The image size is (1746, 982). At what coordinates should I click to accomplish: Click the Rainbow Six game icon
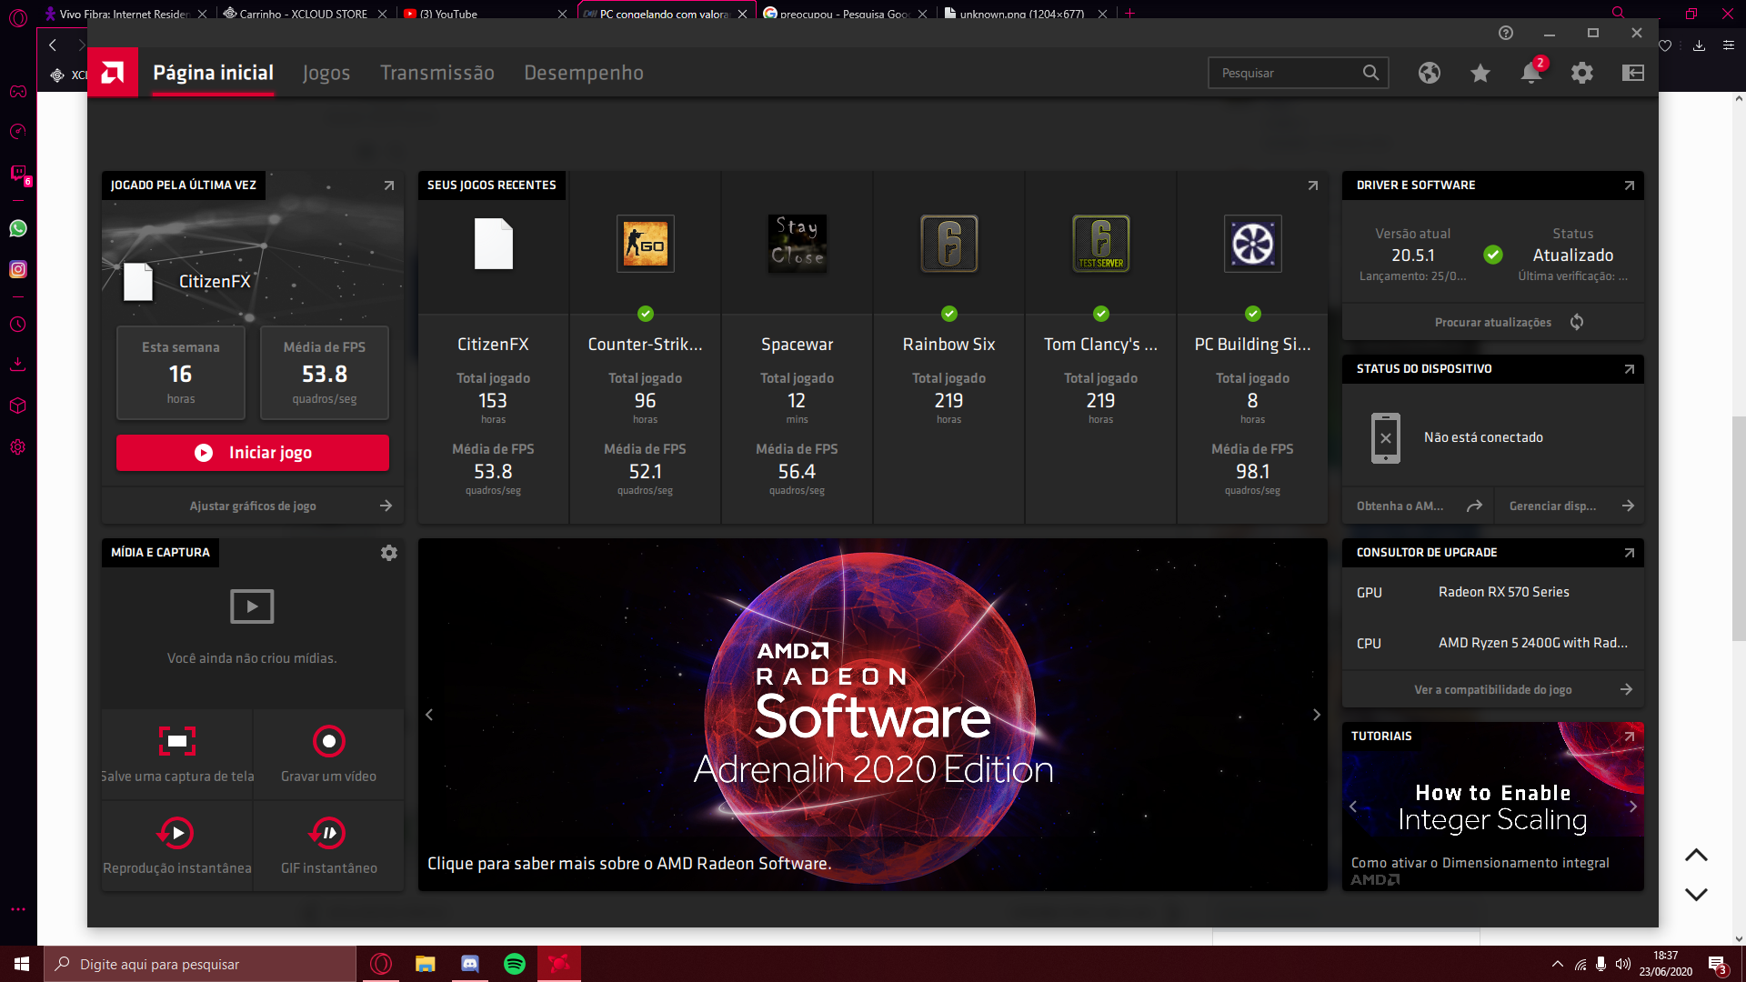click(949, 244)
